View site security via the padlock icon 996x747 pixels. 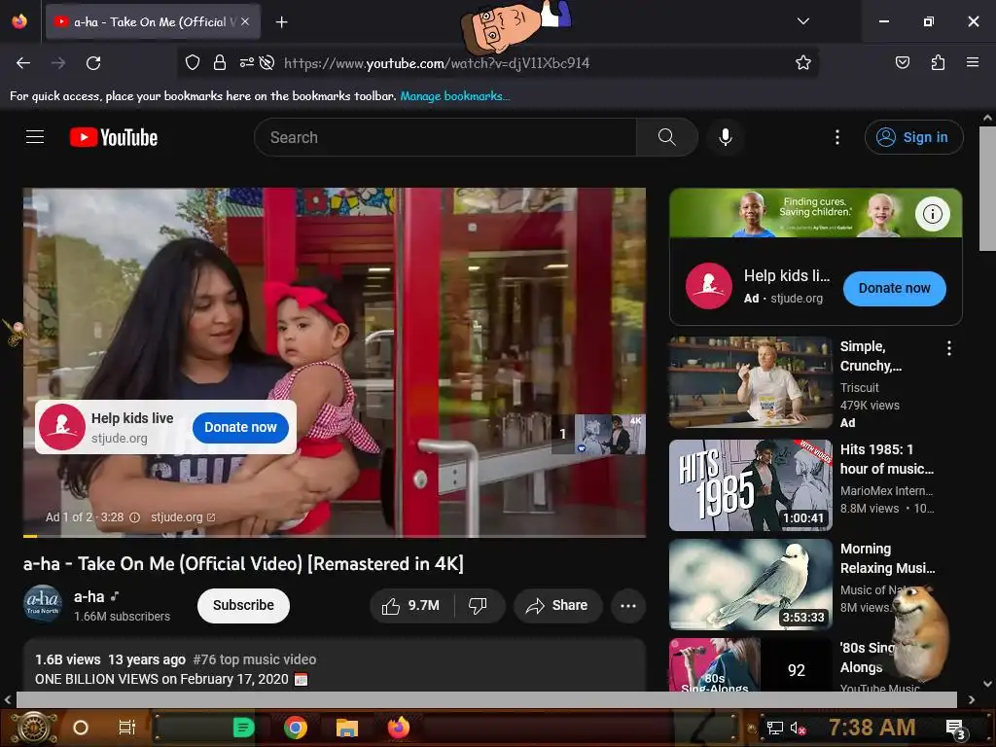(220, 62)
